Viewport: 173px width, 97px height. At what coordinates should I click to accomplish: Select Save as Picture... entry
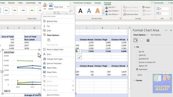[53, 95]
